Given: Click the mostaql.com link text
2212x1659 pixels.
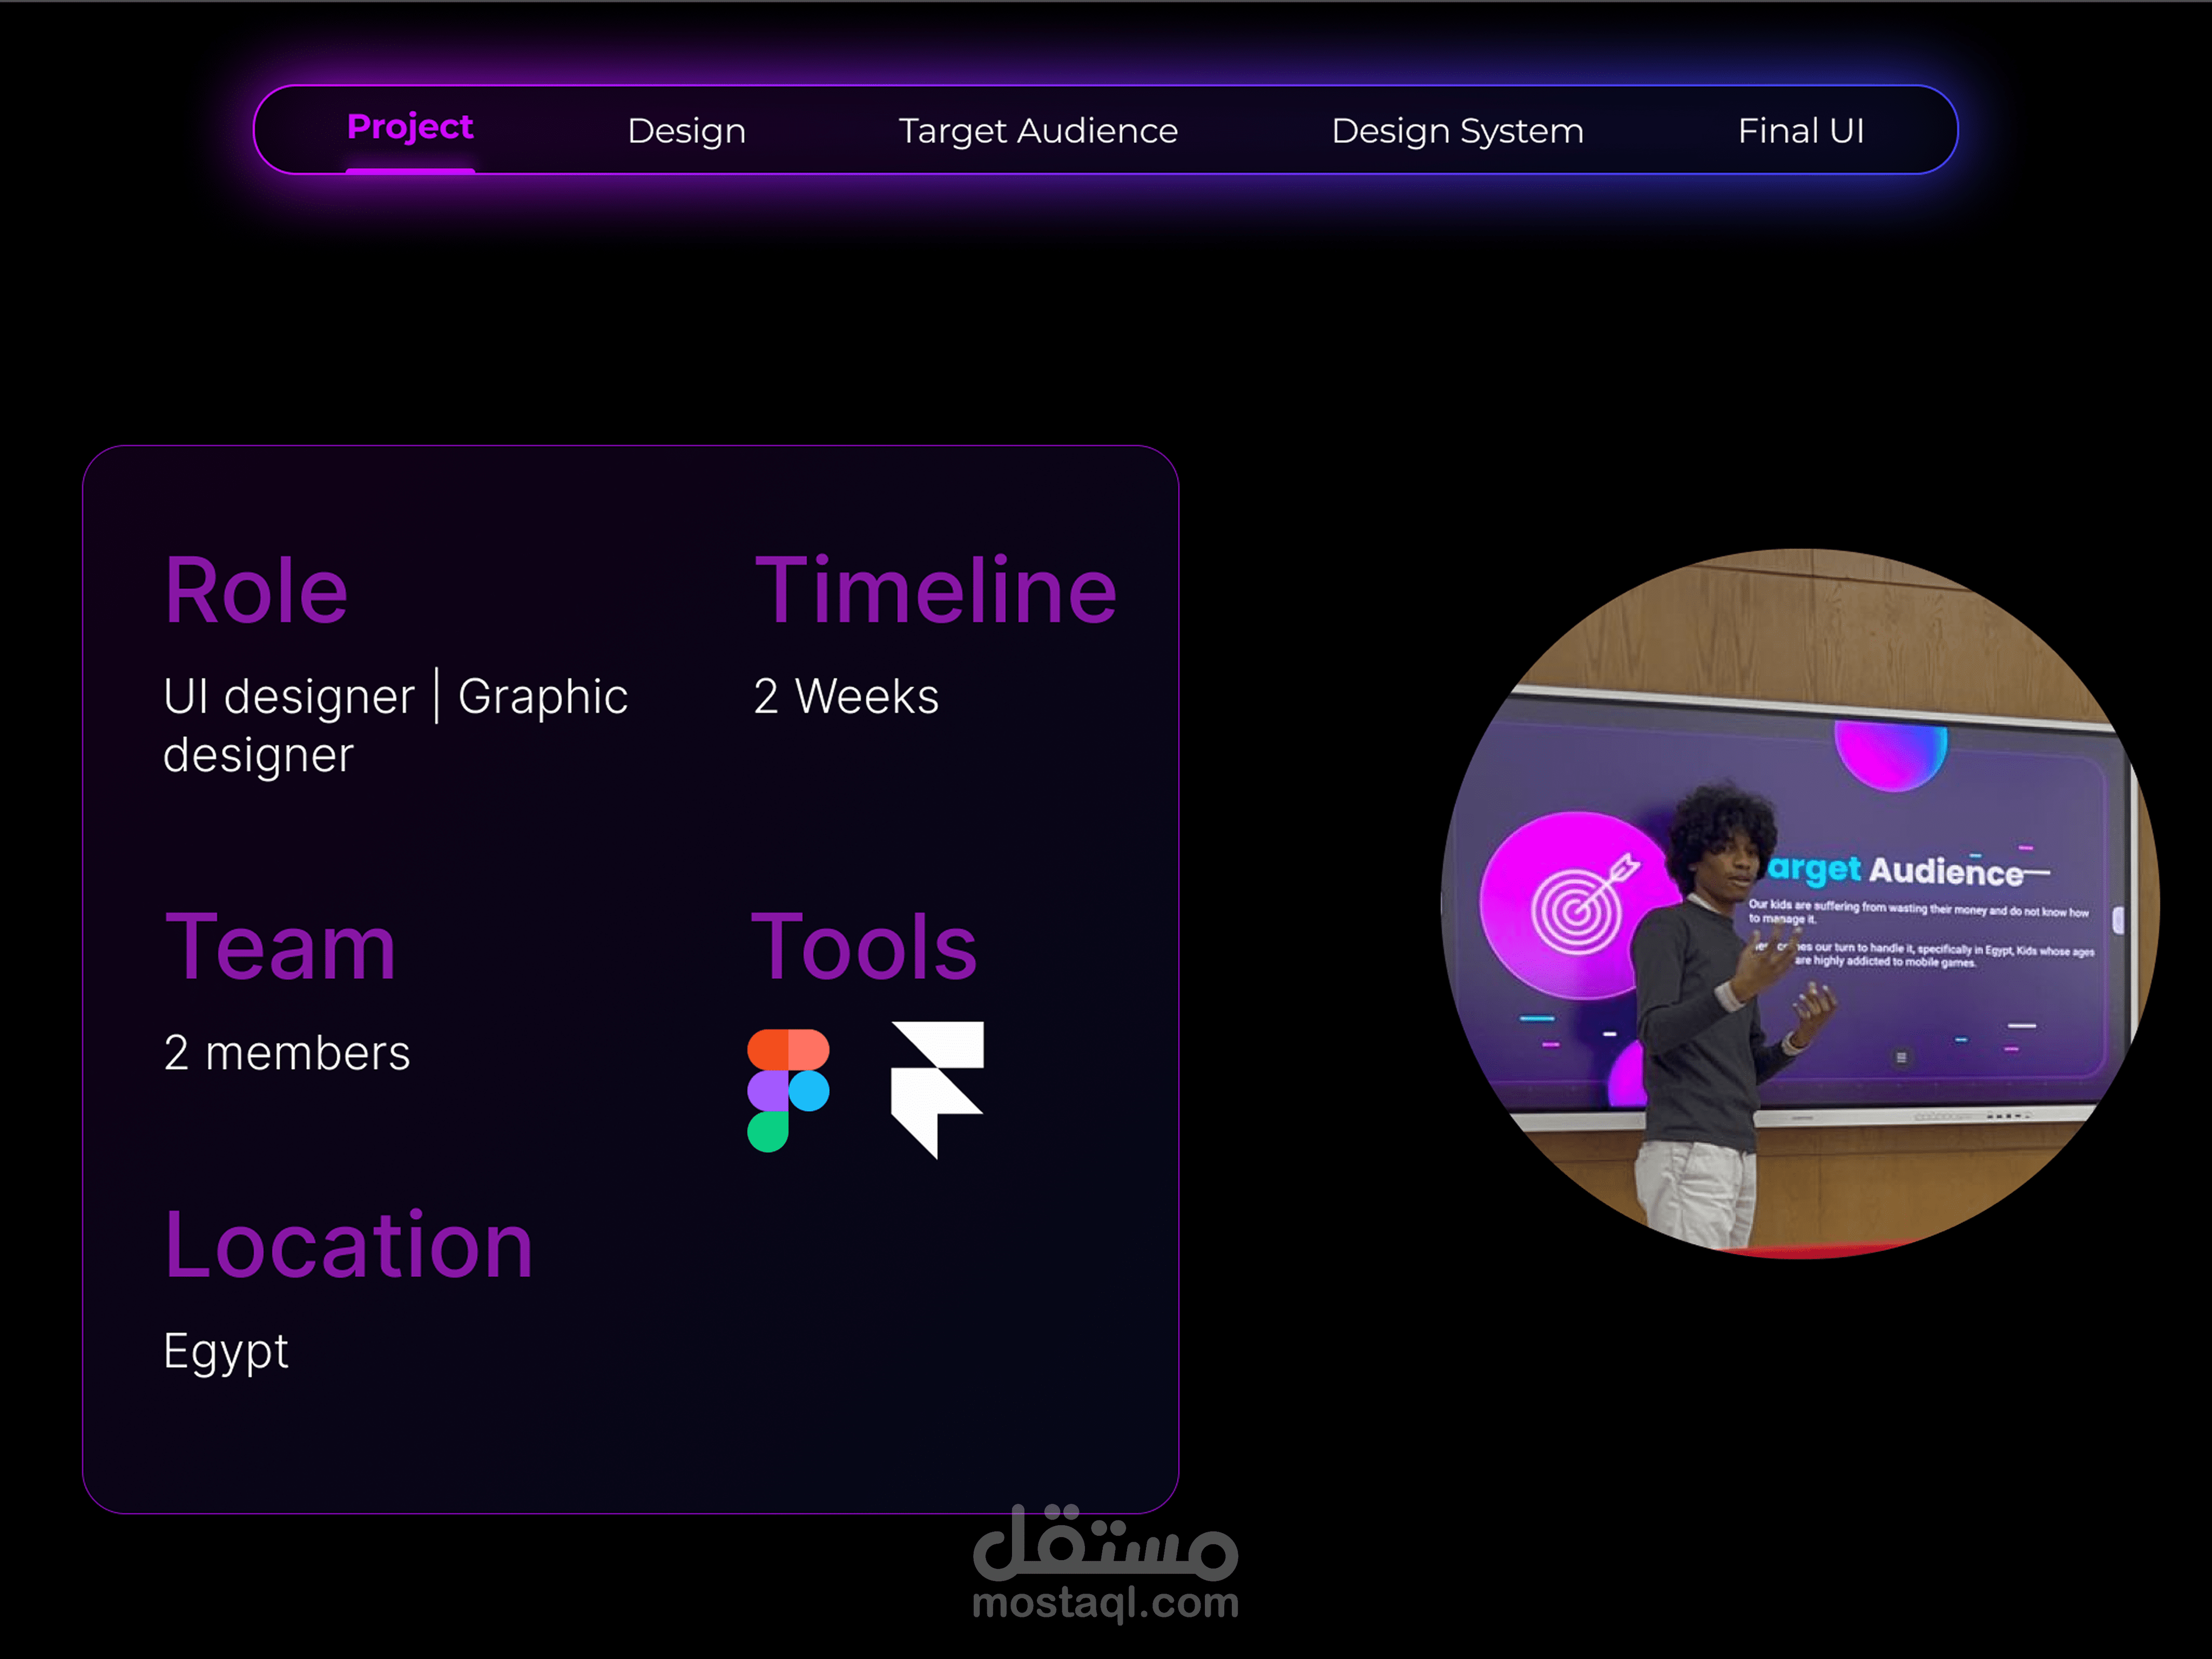Looking at the screenshot, I should pos(1105,1603).
